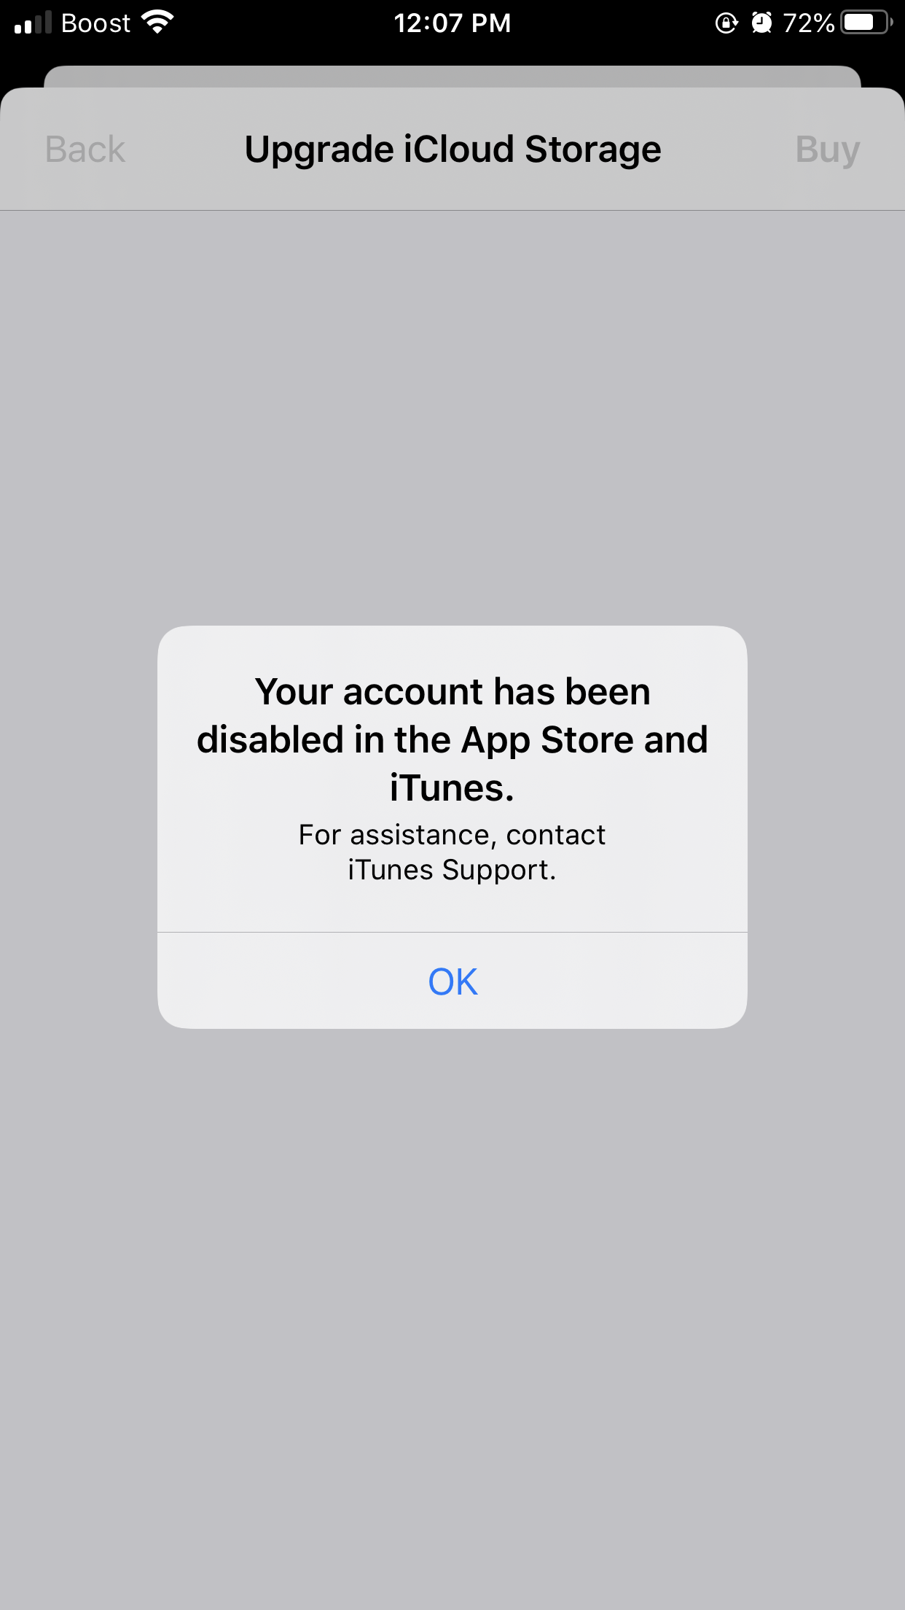Tap the dimmed area above the alert
The height and width of the screenshot is (1610, 905).
pos(452,418)
